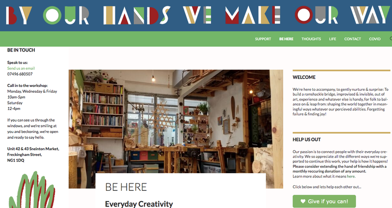The image size is (392, 208).
Task: Navigate to the CONTACT page
Action: (x=352, y=39)
